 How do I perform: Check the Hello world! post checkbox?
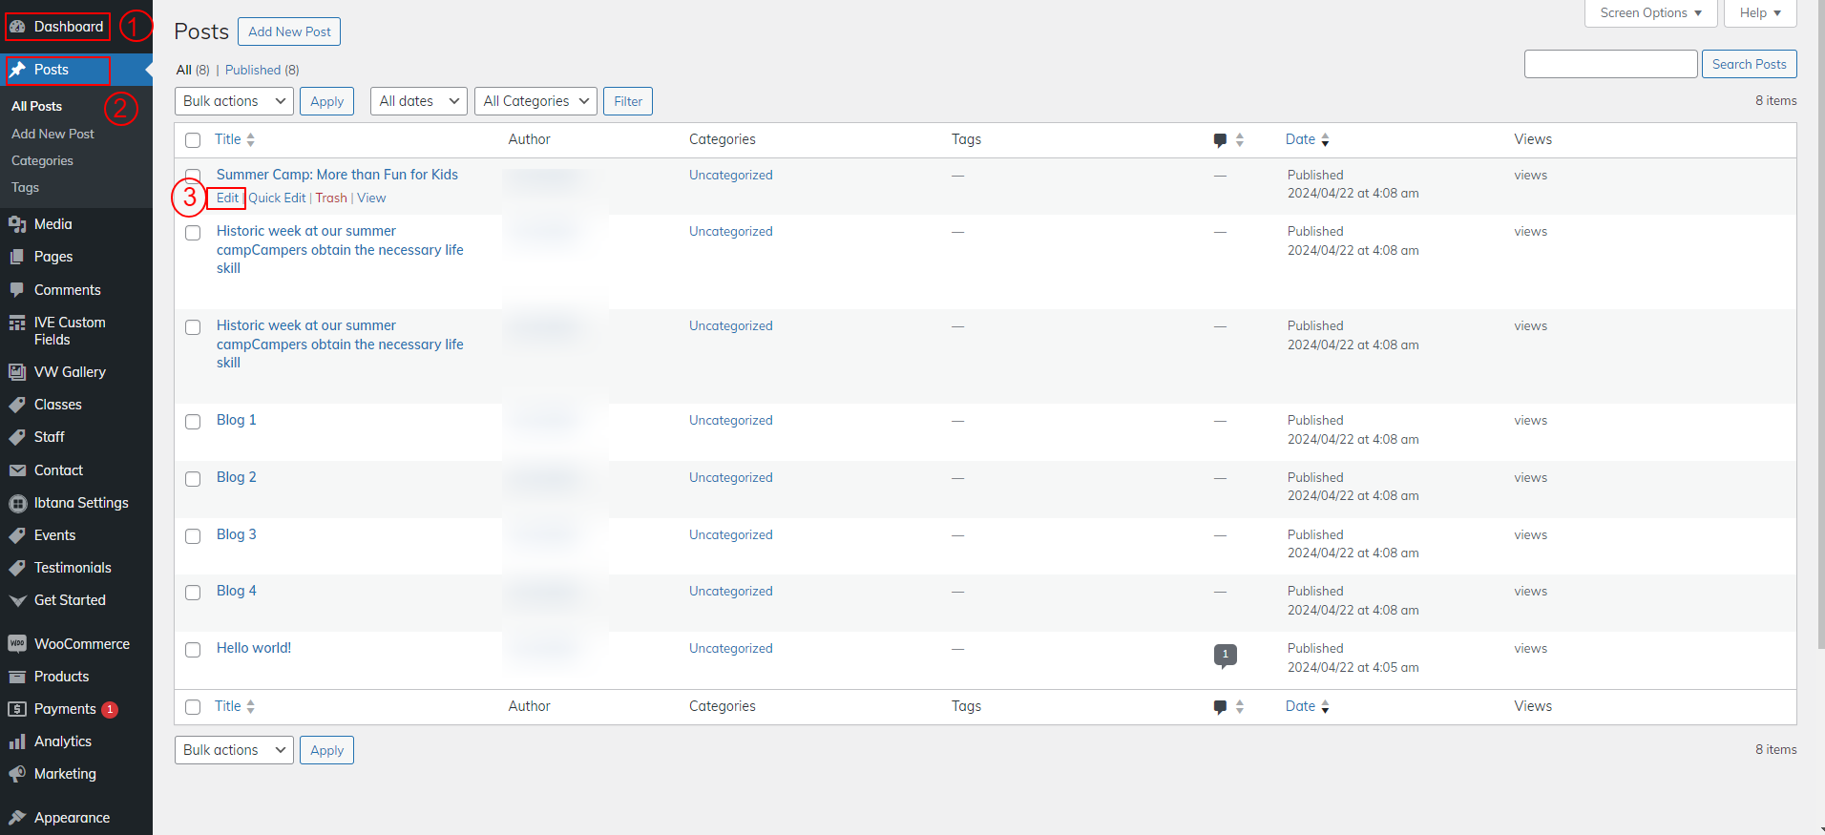[193, 650]
